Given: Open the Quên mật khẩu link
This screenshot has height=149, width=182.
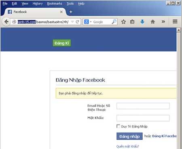Looking at the screenshot, I should 128,146.
